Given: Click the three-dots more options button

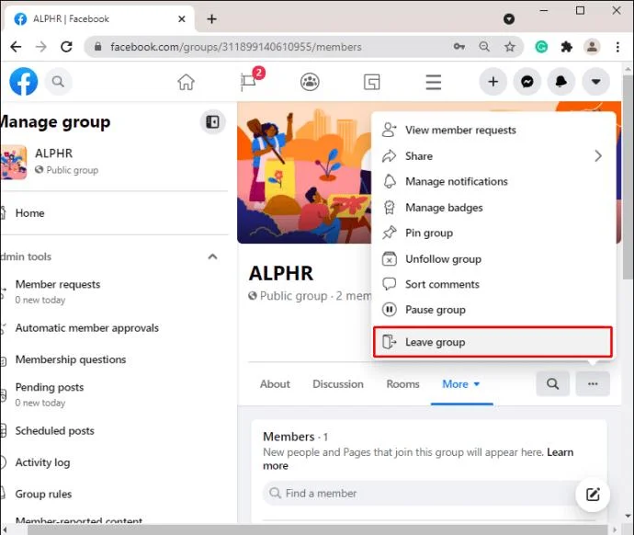Looking at the screenshot, I should [x=593, y=383].
